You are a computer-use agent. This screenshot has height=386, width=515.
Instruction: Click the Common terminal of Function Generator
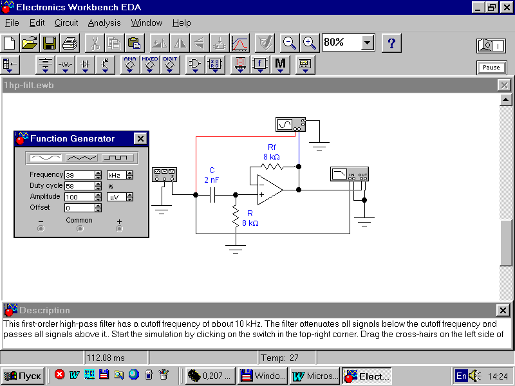click(x=80, y=229)
